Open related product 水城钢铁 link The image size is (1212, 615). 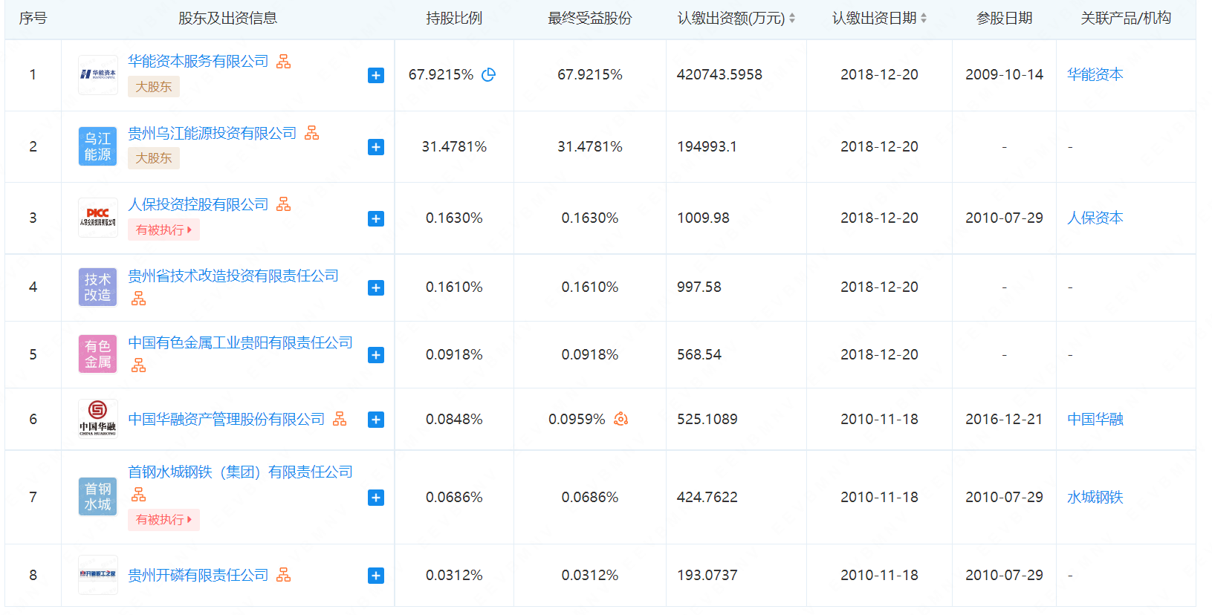tap(1095, 498)
